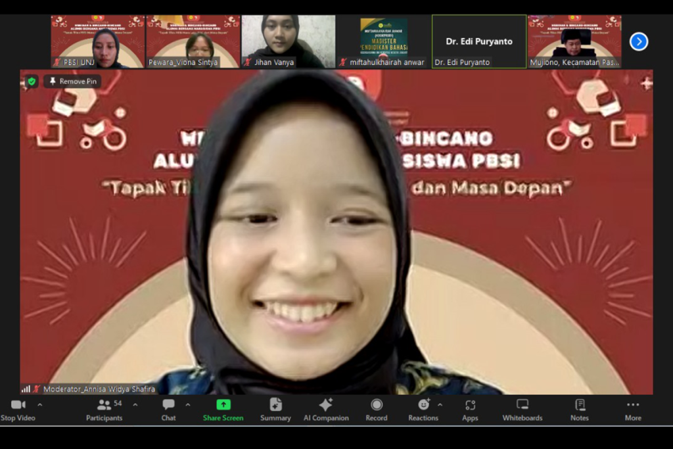Click the Share Screen button

[x=223, y=410]
